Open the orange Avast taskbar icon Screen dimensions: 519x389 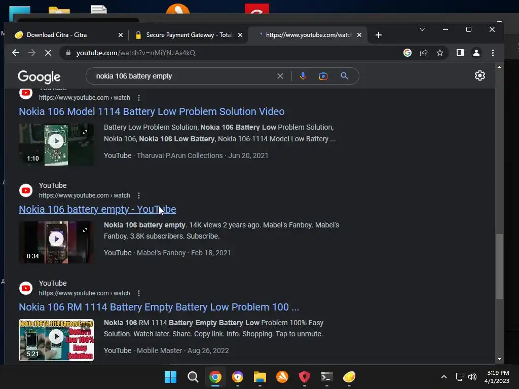[x=282, y=377]
